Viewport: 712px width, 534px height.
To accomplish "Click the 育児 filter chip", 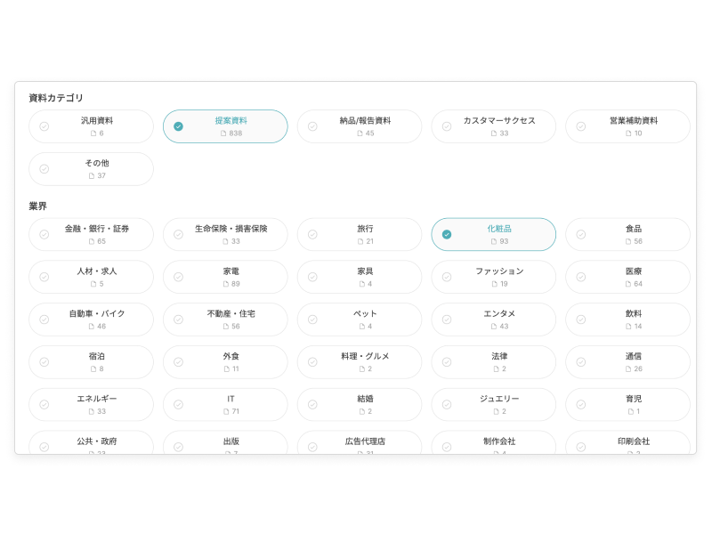I will click(x=627, y=404).
